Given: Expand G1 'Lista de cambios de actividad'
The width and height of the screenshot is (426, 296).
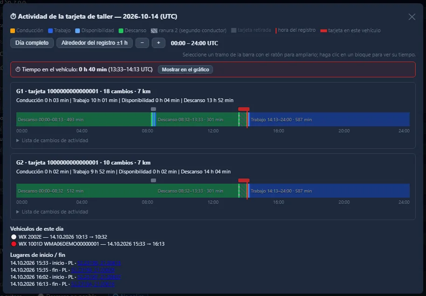Looking at the screenshot, I should click(52, 140).
